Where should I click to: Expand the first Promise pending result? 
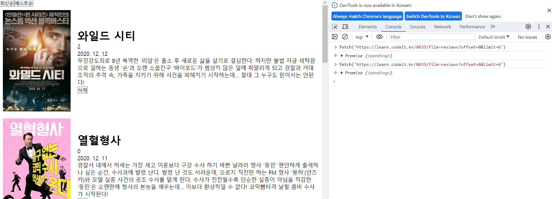342,55
